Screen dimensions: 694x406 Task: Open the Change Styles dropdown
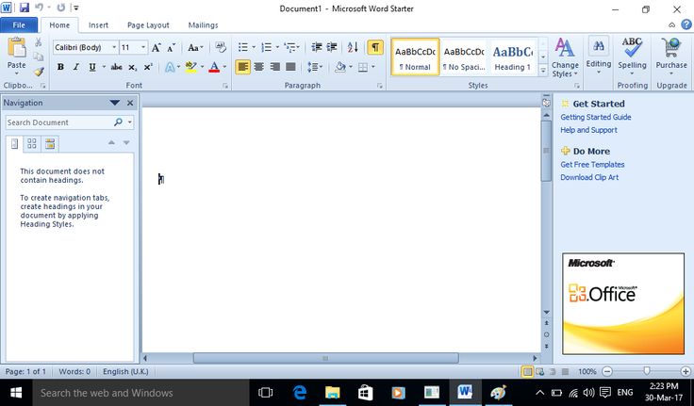pyautogui.click(x=565, y=57)
